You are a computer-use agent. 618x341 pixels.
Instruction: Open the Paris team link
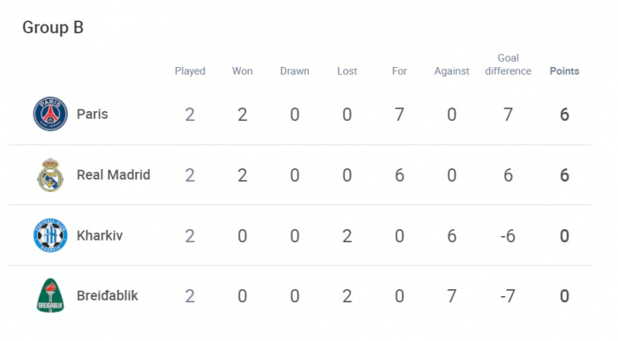coord(92,114)
